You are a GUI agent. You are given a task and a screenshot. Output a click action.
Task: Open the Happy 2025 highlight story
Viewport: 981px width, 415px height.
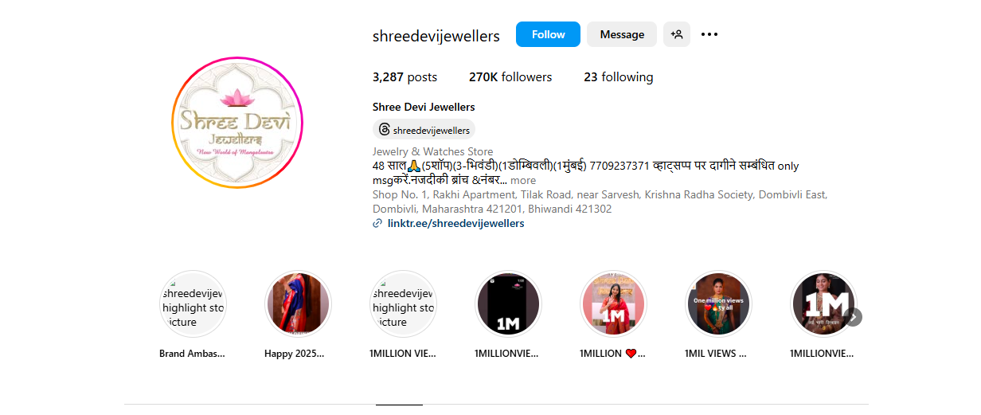(298, 304)
